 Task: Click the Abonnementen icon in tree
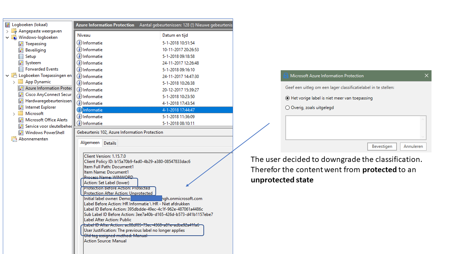point(14,139)
